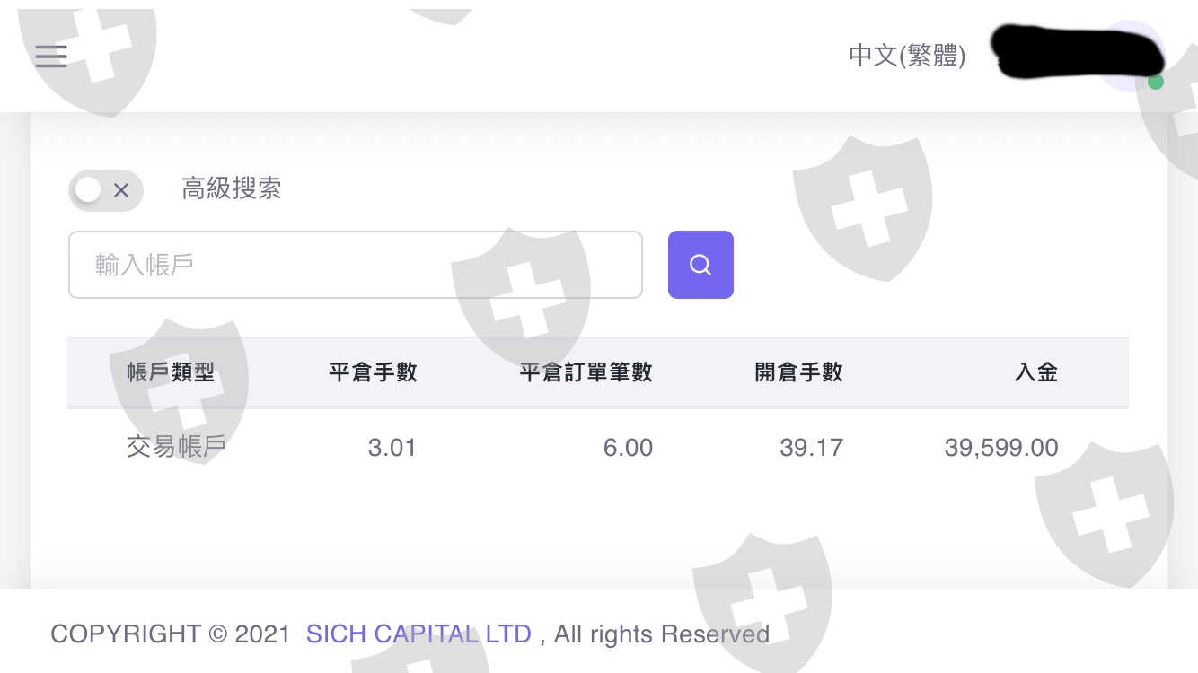1198x673 pixels.
Task: Click the purple magnifier search button
Action: click(x=700, y=265)
